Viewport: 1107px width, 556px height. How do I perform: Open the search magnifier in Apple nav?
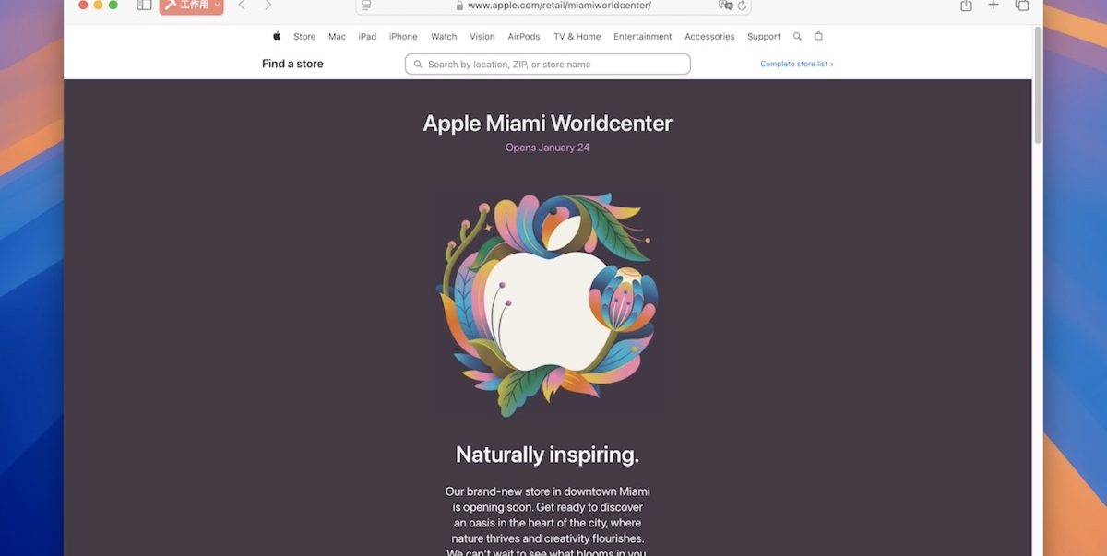[797, 37]
